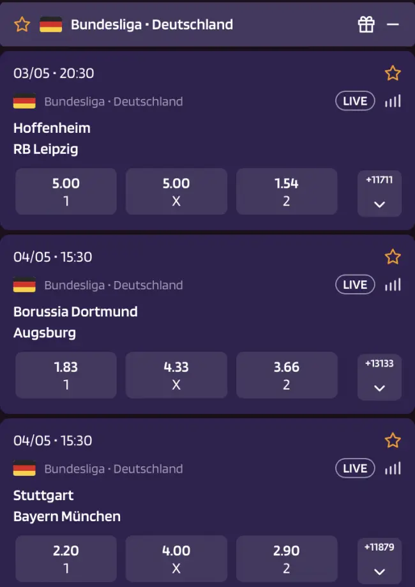Bet on RB Leipzig win at 1.54
This screenshot has height=587, width=415.
tap(287, 191)
